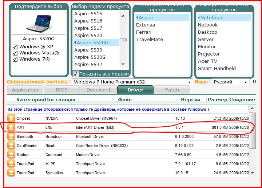This screenshot has width=262, height=188.
Task: Toggle the Windows 7® checkbox
Action: coord(15,59)
